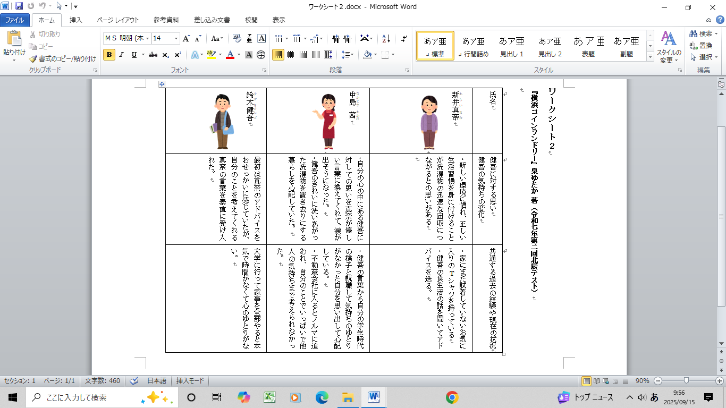This screenshot has height=408, width=726.
Task: Click the Format Painter (書式のコピー/貼り付け) button
Action: coord(63,59)
